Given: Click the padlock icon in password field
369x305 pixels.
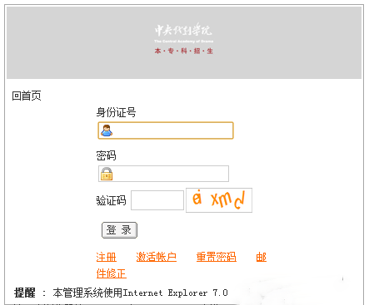Looking at the screenshot, I should 107,174.
